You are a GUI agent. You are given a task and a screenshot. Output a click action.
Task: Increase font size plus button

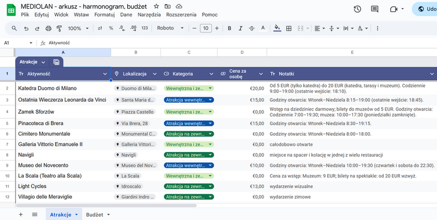click(x=217, y=28)
